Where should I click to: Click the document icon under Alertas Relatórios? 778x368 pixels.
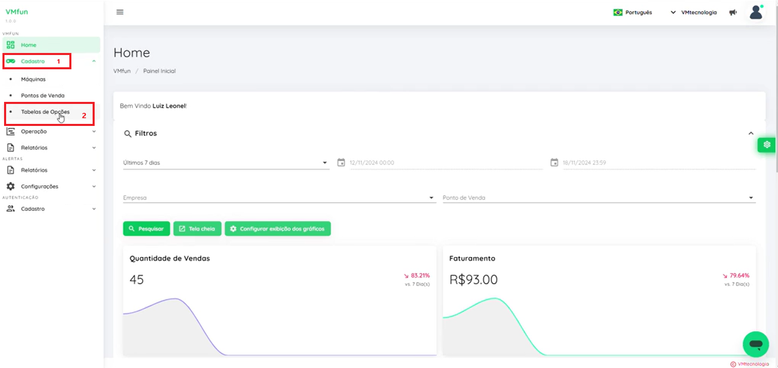pyautogui.click(x=11, y=170)
